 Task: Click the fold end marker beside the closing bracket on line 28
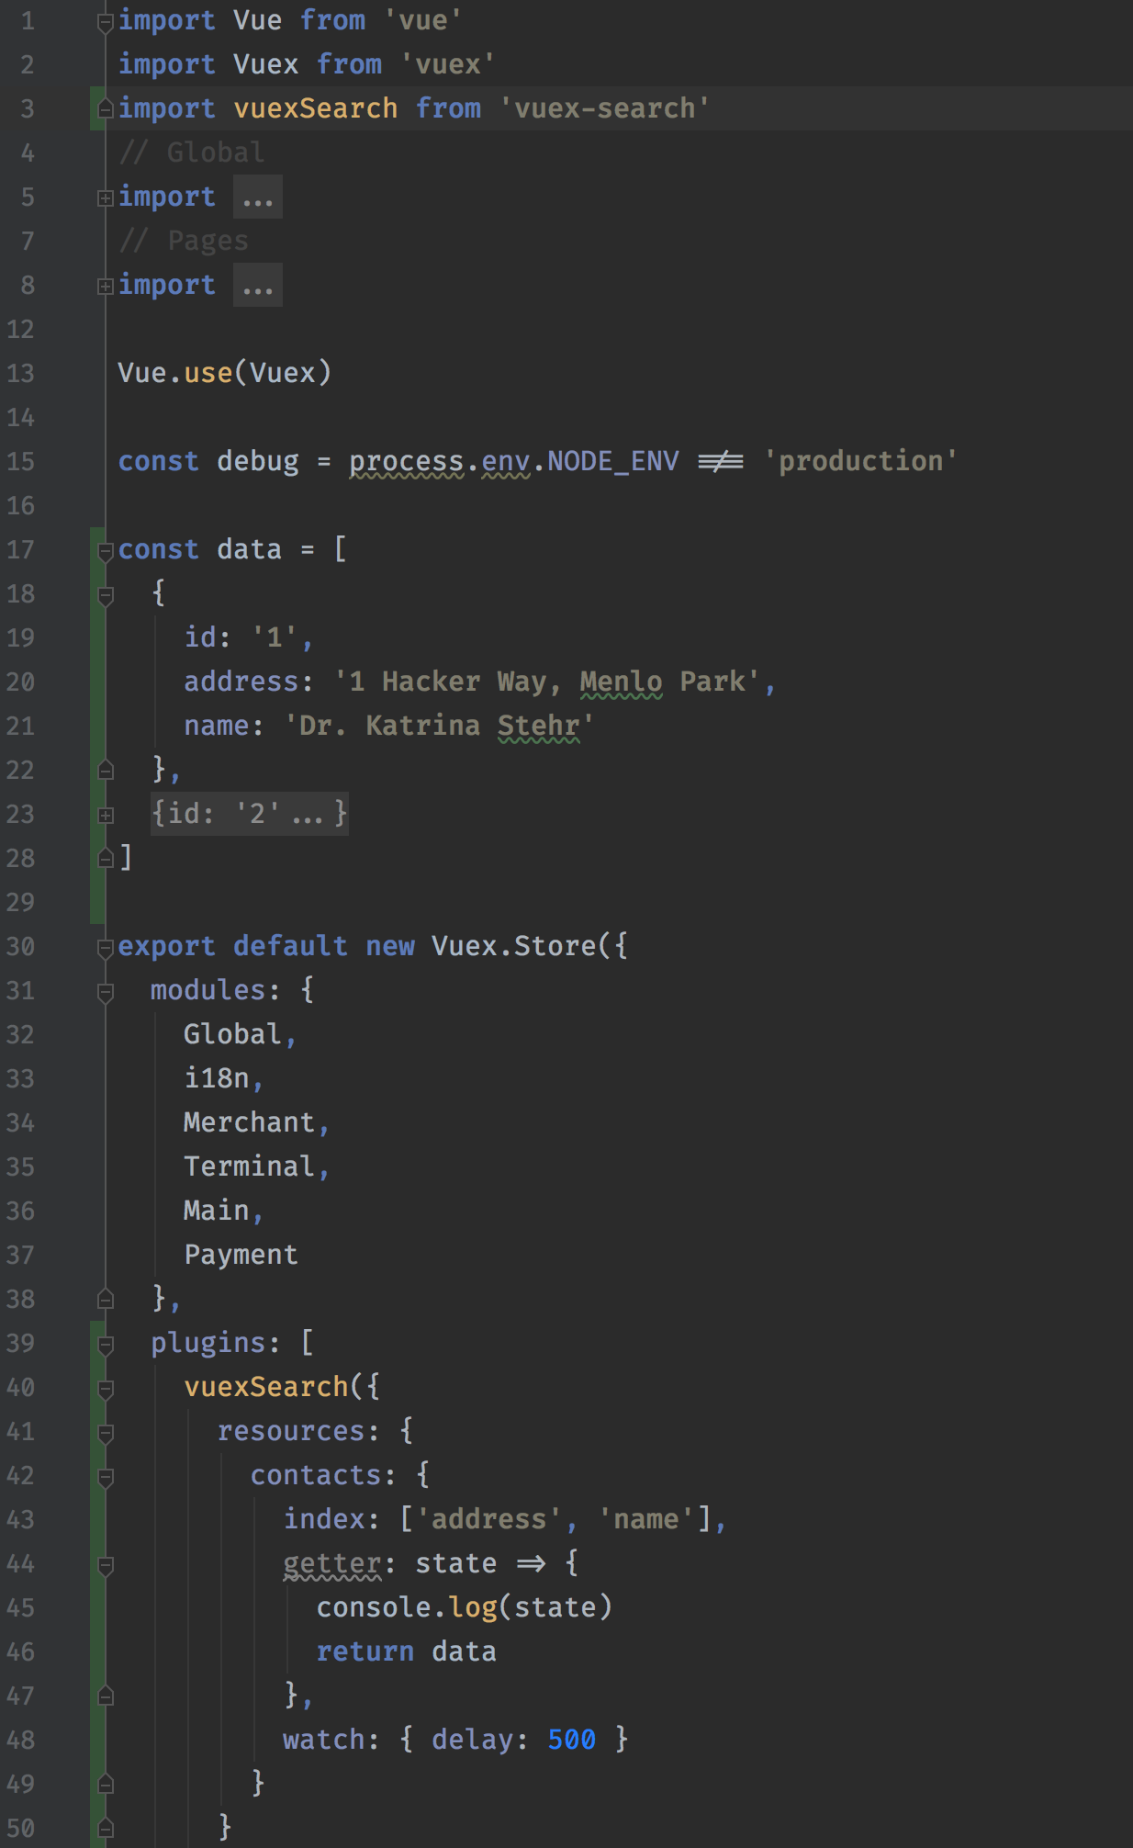[x=106, y=859]
